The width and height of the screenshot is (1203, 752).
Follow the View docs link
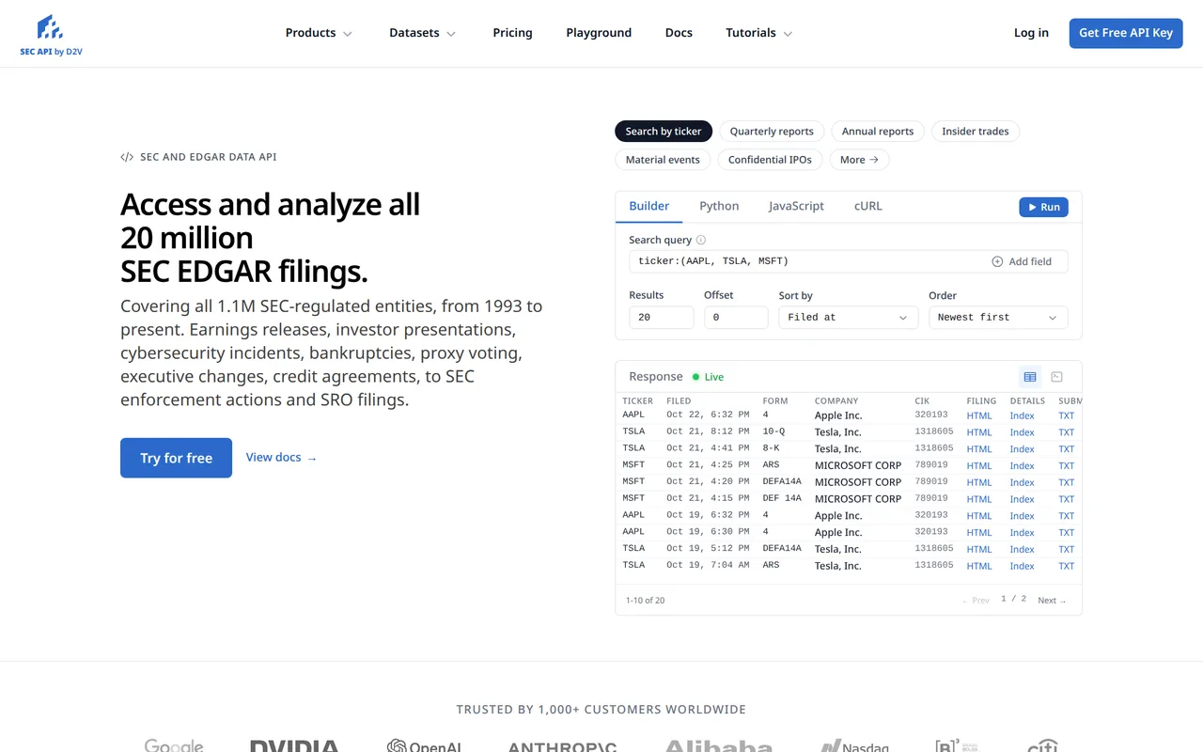pos(281,458)
